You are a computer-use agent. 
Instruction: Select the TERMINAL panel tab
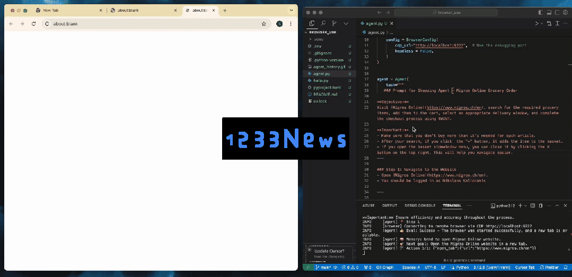(x=452, y=206)
